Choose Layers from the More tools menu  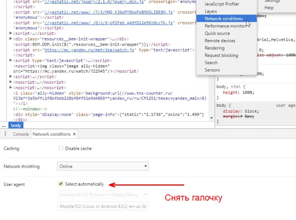point(211,11)
